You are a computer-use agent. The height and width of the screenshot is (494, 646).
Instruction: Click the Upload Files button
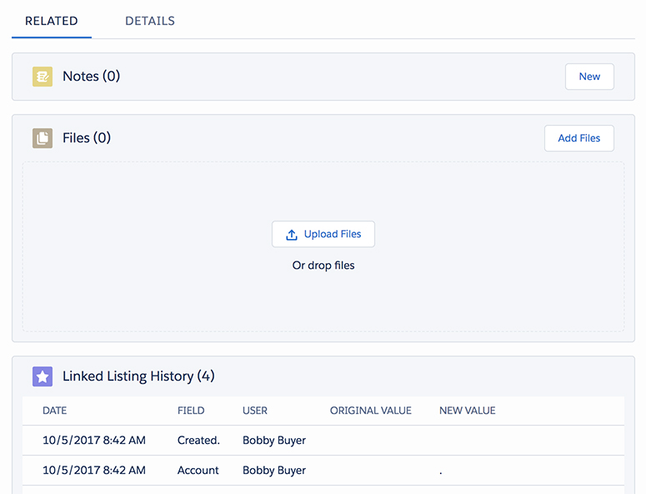pyautogui.click(x=323, y=234)
